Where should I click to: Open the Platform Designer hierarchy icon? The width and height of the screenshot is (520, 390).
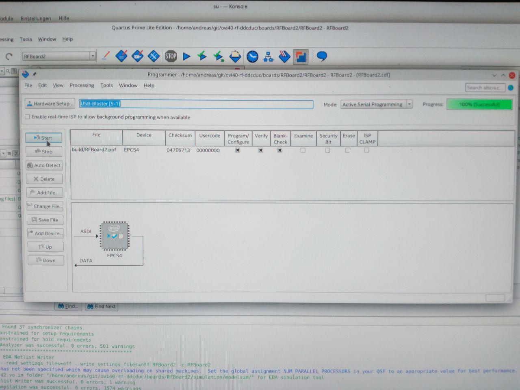click(268, 56)
